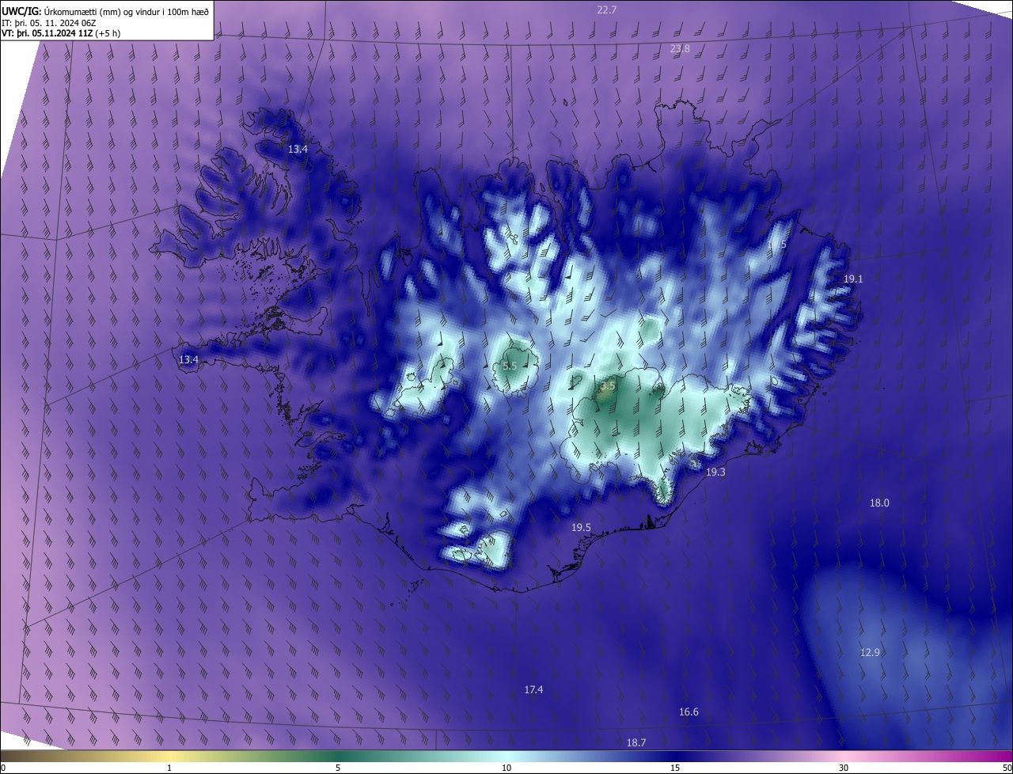Click the 17.4 value label
Image resolution: width=1013 pixels, height=774 pixels.
[534, 690]
